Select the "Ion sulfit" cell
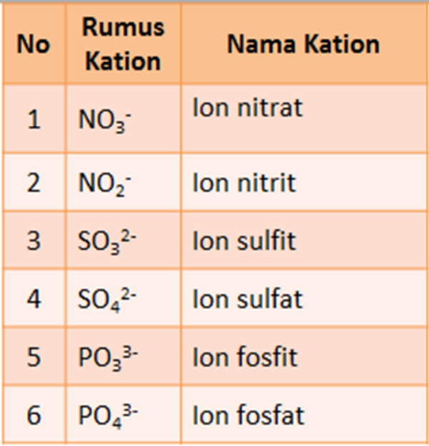429x446 pixels. (304, 240)
